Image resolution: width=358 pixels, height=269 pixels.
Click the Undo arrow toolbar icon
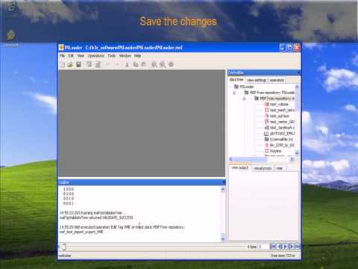[x=108, y=64]
